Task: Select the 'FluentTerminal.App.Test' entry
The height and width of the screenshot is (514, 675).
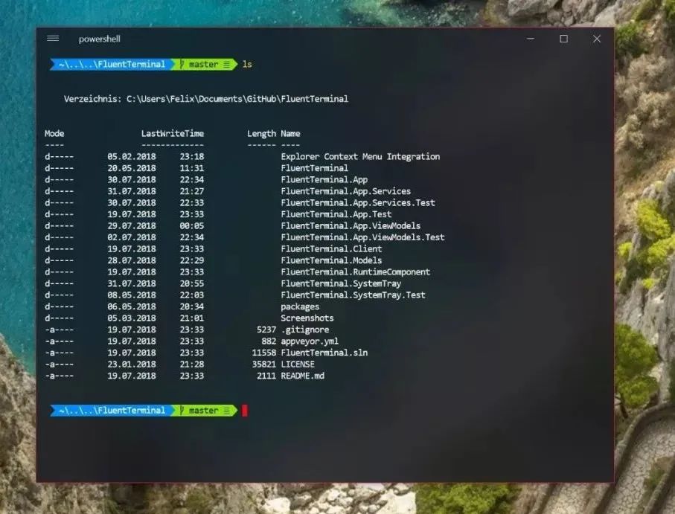Action: pos(336,214)
